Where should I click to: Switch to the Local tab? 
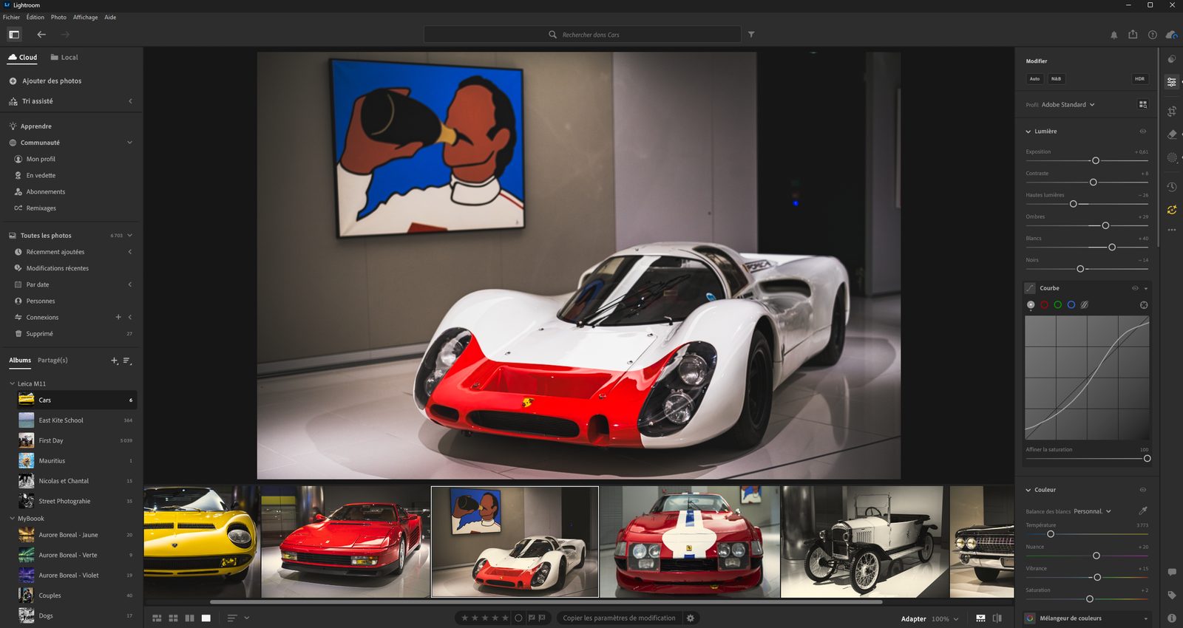[64, 57]
